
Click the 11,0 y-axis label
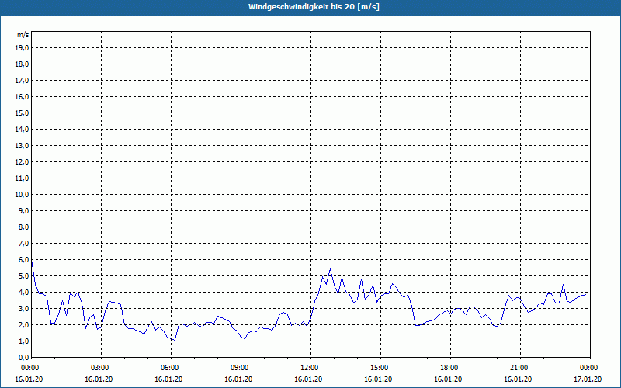22,178
